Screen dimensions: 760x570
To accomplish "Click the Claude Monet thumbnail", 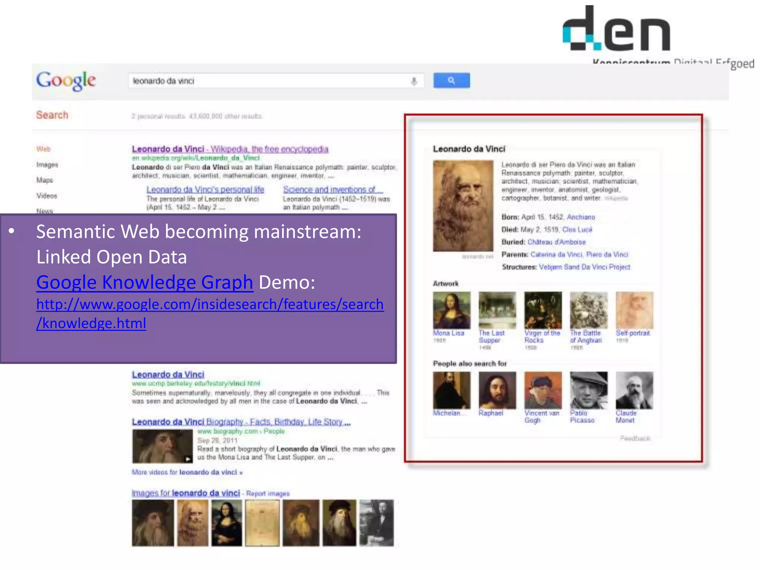I will [x=635, y=390].
